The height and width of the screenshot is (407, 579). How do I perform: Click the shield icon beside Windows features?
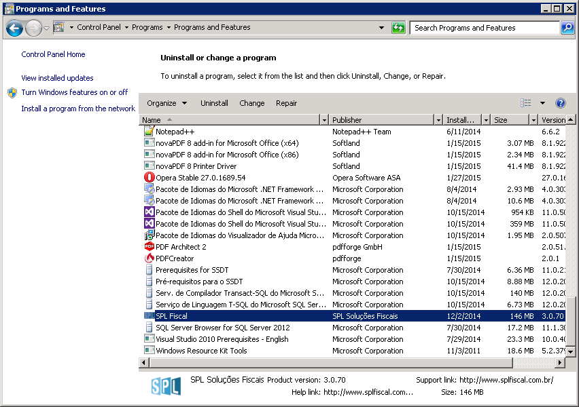click(12, 92)
